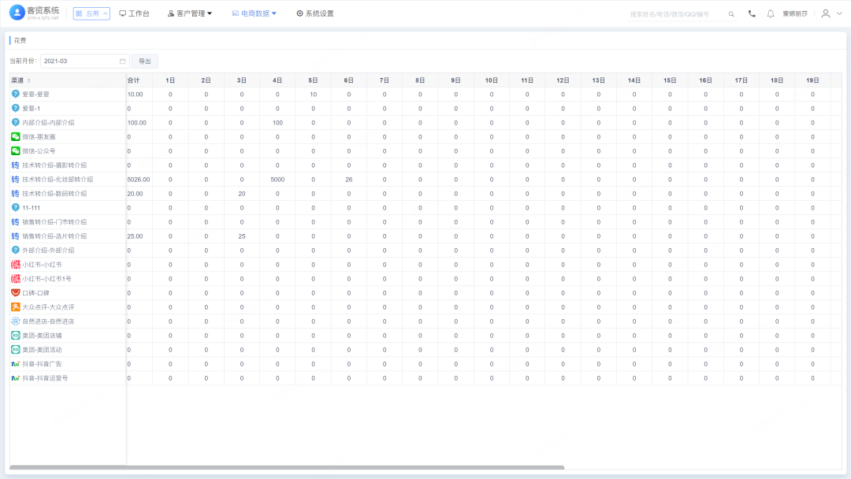Click the calendar icon in month field
This screenshot has height=479, width=851.
click(123, 61)
